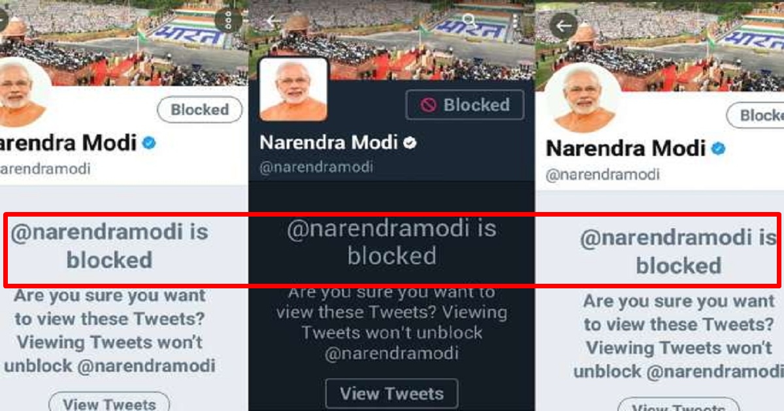784x411 pixels.
Task: Click the Narendra Modi name in right profile
Action: (x=626, y=149)
